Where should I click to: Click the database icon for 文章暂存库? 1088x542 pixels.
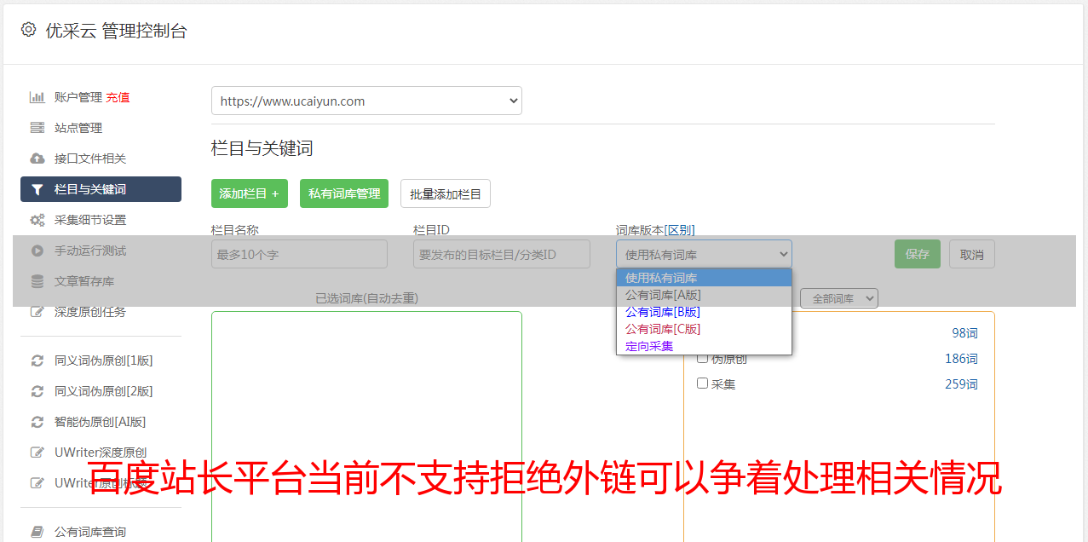click(37, 281)
